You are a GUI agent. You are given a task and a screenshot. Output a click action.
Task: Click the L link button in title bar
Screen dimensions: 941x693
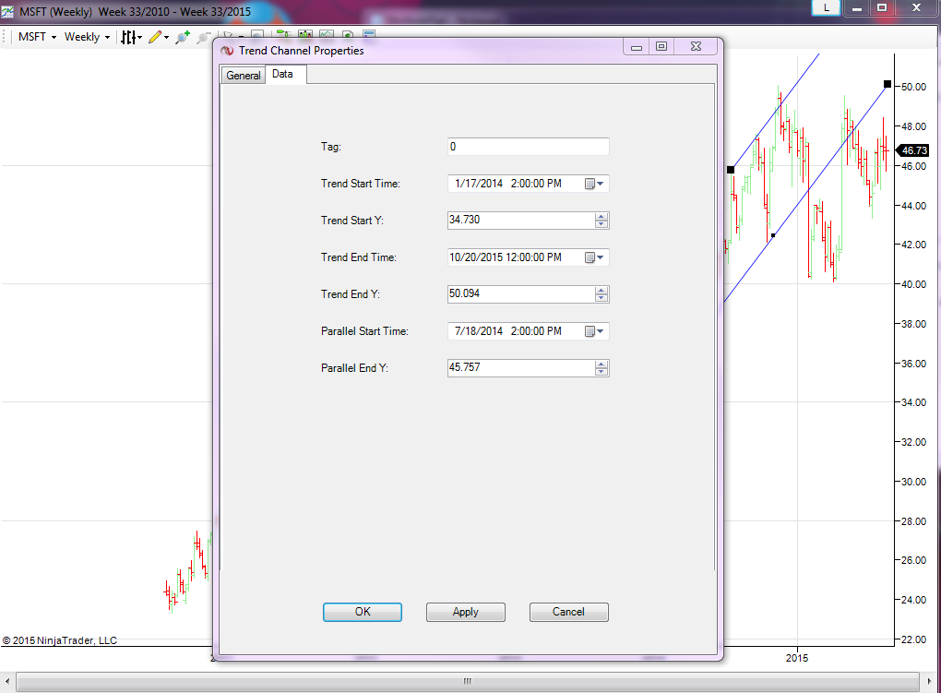[826, 7]
